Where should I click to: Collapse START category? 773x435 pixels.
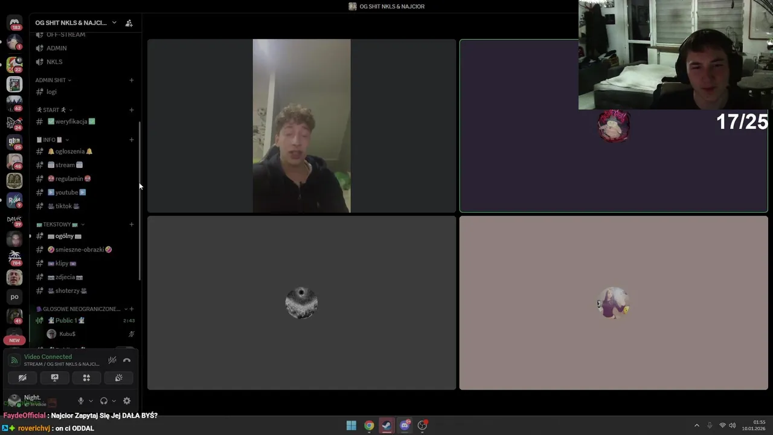[54, 110]
